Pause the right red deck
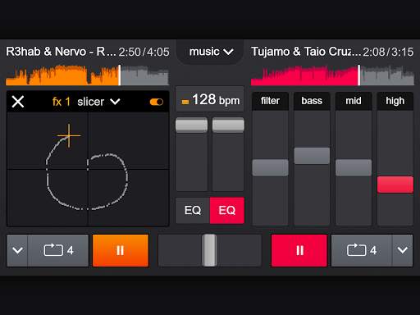 click(x=299, y=250)
